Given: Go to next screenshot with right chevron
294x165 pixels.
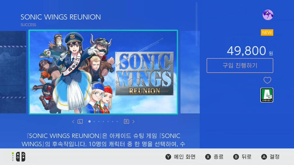Looking at the screenshot, I should tap(134, 122).
